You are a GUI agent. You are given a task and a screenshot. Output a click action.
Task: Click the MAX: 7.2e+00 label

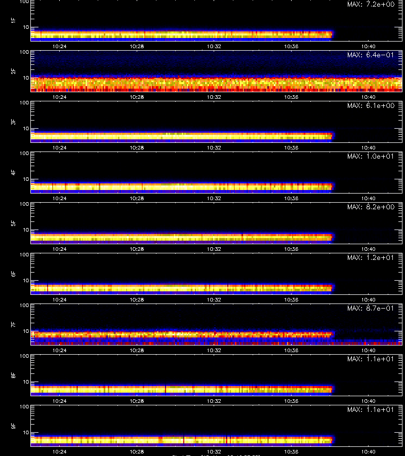tap(371, 5)
